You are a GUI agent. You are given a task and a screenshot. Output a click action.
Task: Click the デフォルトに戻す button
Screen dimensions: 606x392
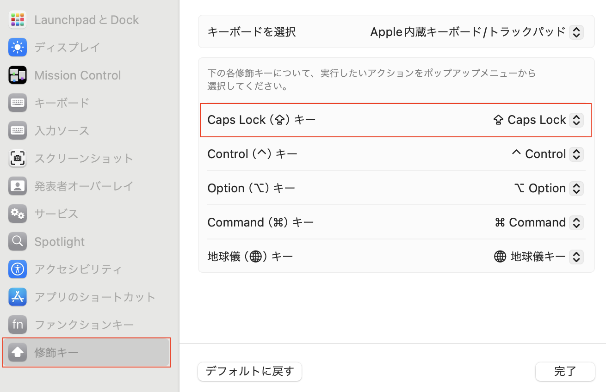click(250, 371)
